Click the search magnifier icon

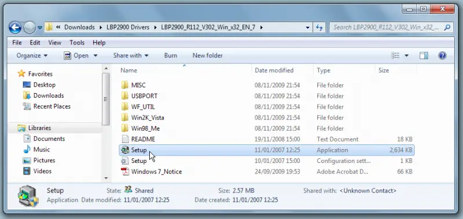[x=447, y=27]
